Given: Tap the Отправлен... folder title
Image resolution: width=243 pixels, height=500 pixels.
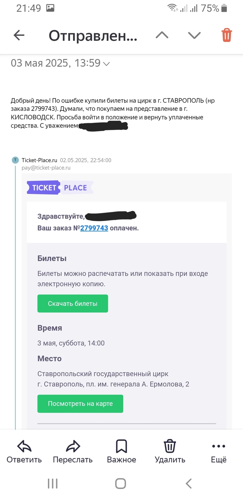Looking at the screenshot, I should point(93,35).
